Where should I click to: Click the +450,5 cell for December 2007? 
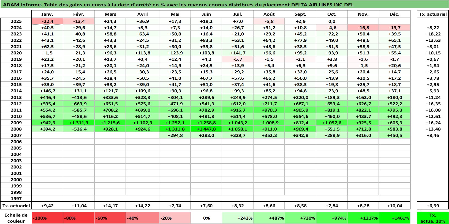point(394,135)
